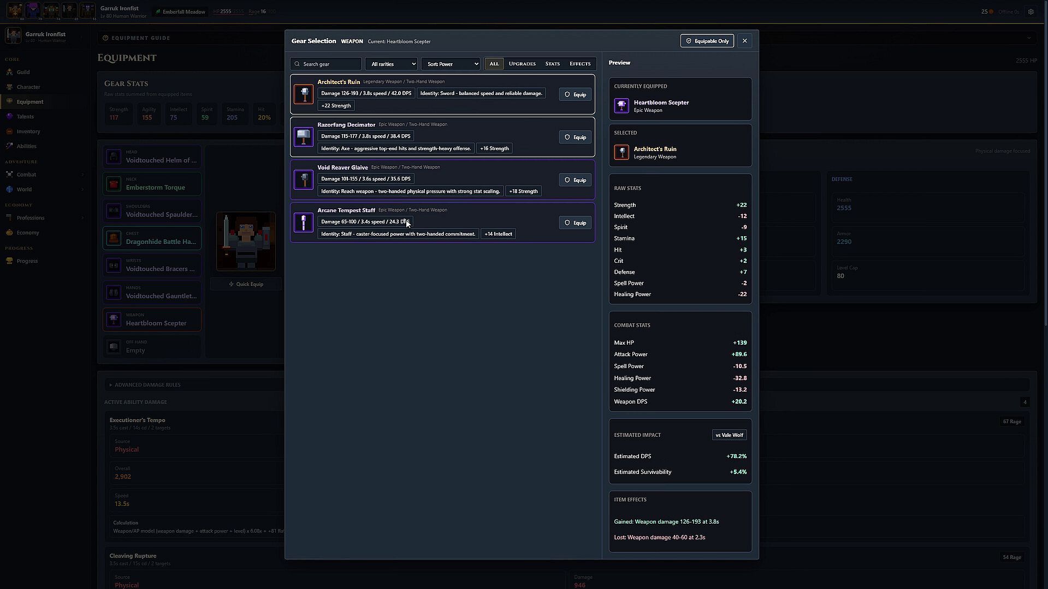Click the +14 Intellect tag on Arcane Tempest Staff
1048x589 pixels.
tap(498, 234)
